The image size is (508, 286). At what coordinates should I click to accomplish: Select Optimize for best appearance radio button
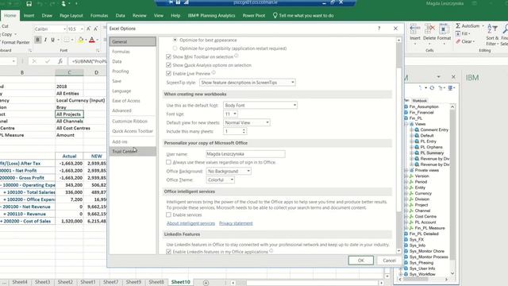[x=175, y=40]
